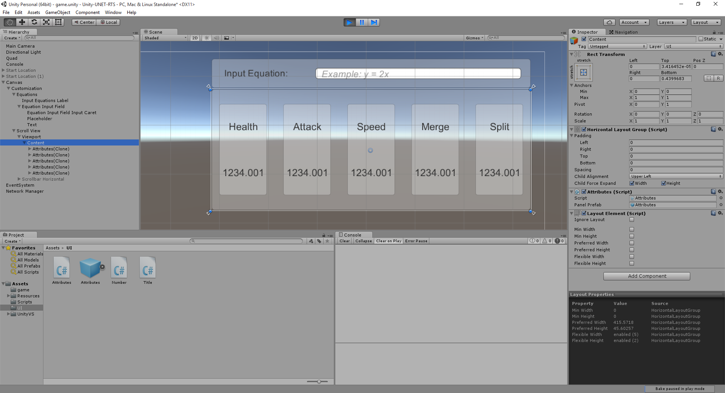Open the Unity Cloud services panel

[609, 22]
